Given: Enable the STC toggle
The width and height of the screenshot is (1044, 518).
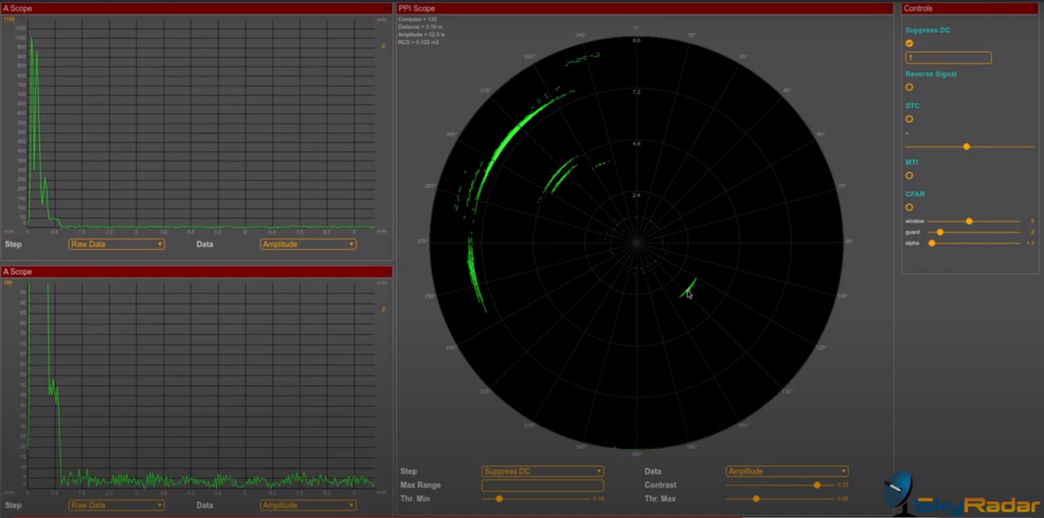Looking at the screenshot, I should [909, 119].
